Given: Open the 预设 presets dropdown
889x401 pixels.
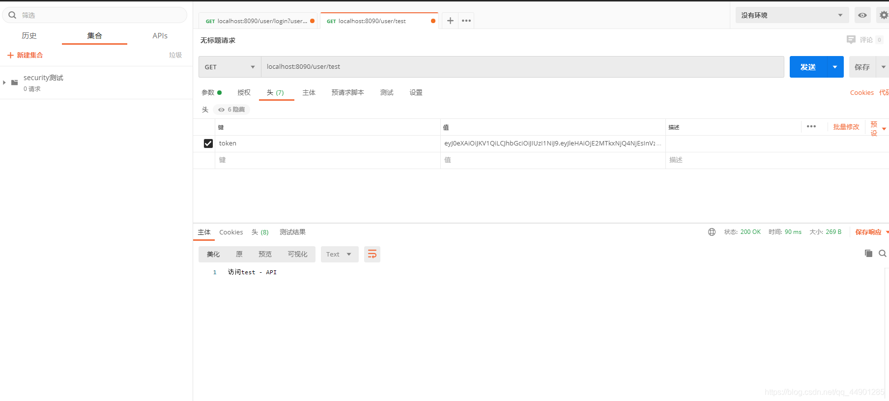Looking at the screenshot, I should (x=878, y=128).
